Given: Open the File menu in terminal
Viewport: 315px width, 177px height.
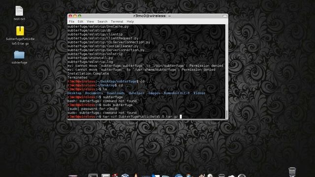Looking at the screenshot, I should [71, 22].
